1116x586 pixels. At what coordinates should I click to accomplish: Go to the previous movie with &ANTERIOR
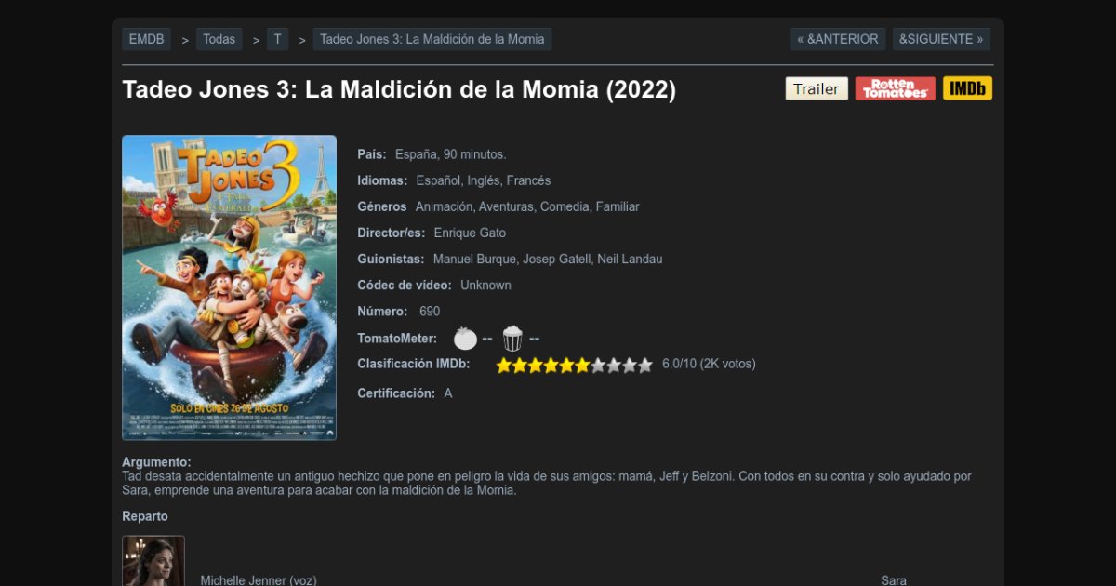pyautogui.click(x=837, y=39)
